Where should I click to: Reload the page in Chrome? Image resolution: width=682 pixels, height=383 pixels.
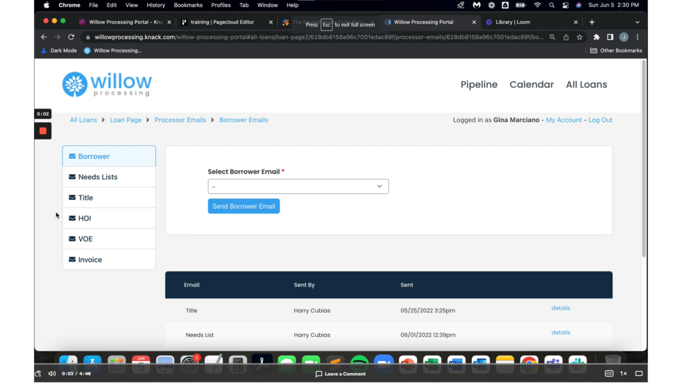(x=71, y=37)
